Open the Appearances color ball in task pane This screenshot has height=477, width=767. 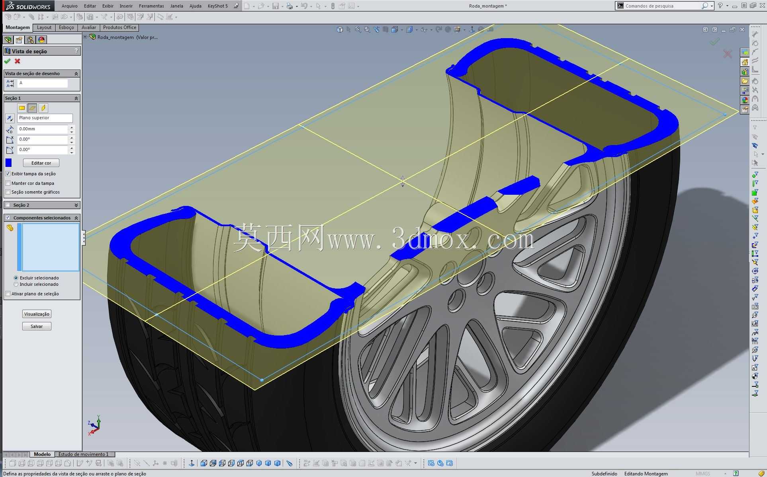click(x=745, y=100)
